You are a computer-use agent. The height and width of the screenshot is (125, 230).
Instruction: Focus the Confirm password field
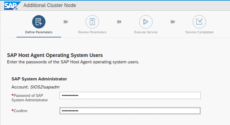130,111
